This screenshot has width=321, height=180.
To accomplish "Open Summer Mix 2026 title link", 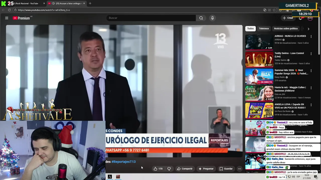I will (x=291, y=72).
